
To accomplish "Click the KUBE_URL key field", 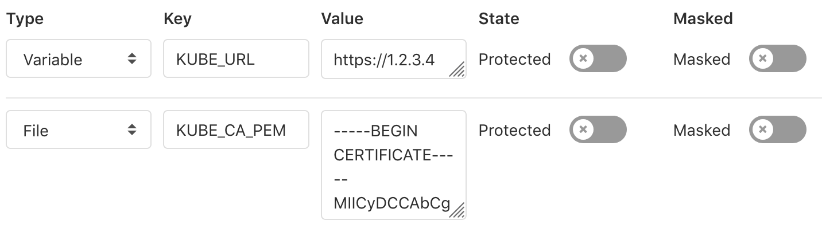I will pyautogui.click(x=236, y=58).
